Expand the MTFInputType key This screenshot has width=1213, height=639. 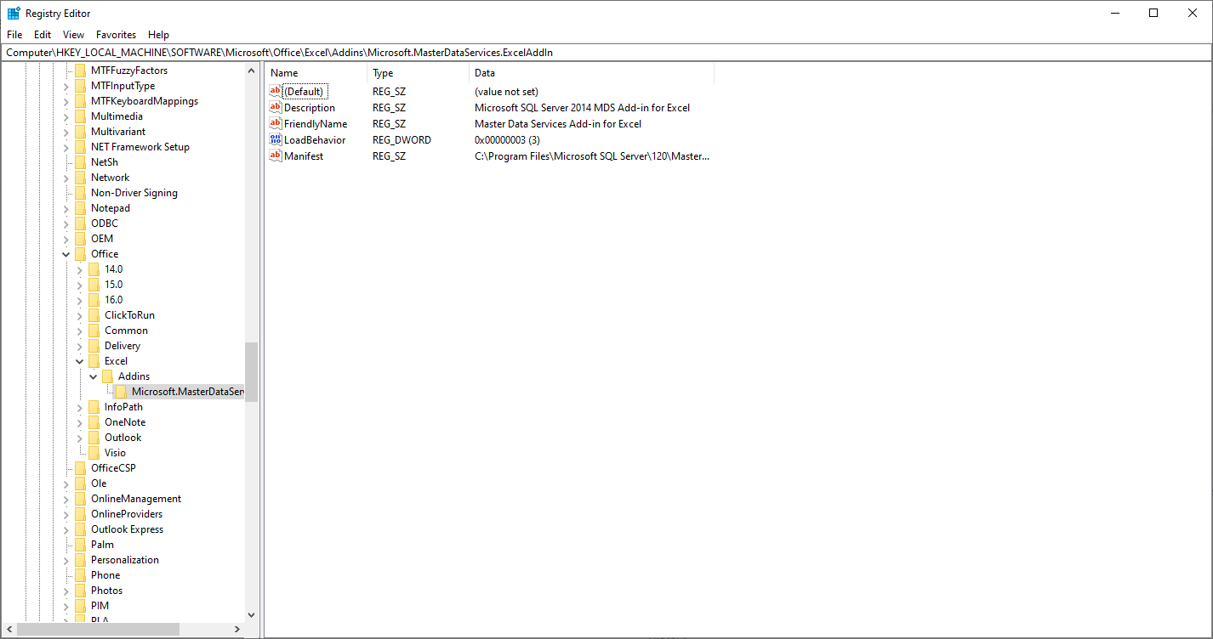click(x=66, y=86)
